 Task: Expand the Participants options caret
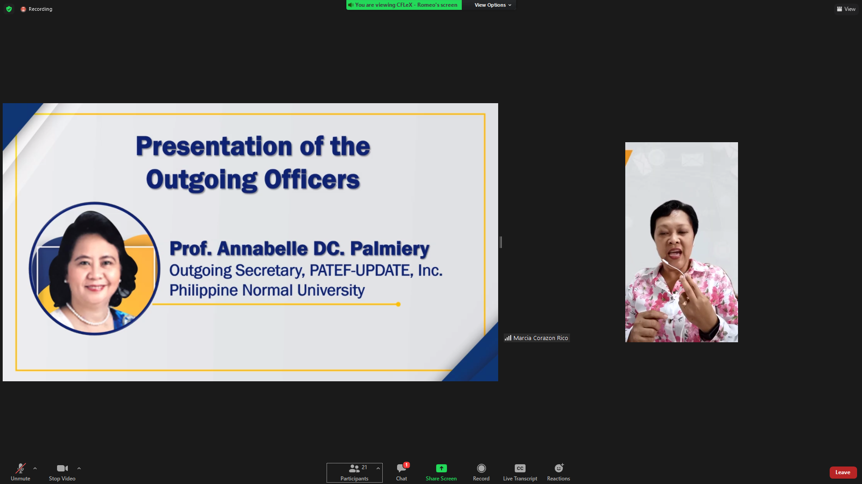point(378,468)
